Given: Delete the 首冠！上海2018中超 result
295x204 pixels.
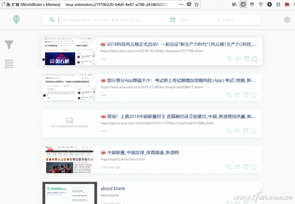Looking at the screenshot, I should pos(246,131).
